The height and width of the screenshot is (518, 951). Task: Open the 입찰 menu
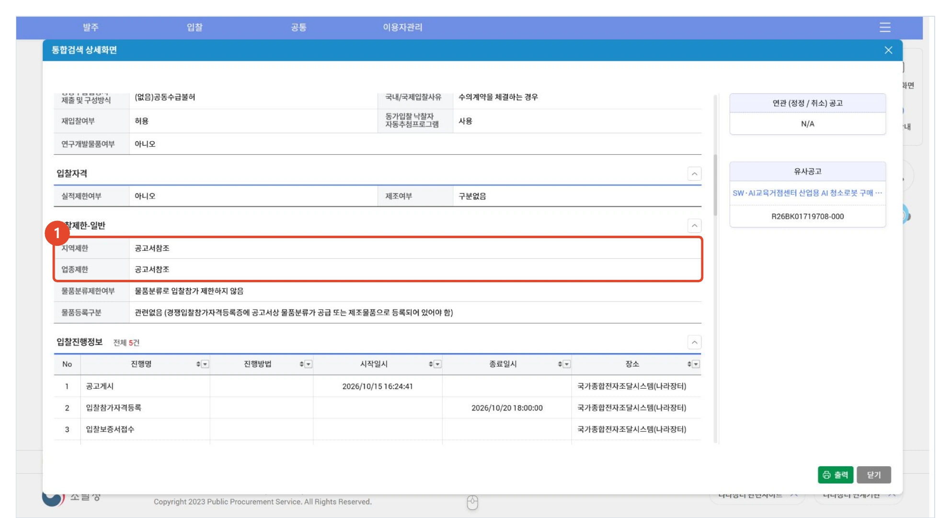click(x=195, y=27)
